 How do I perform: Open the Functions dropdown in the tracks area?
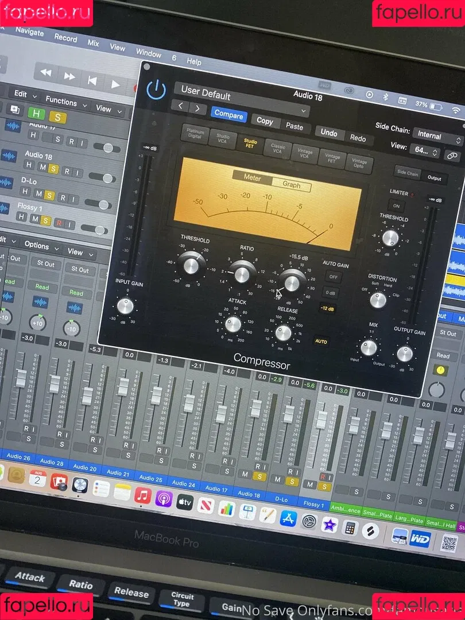(x=65, y=102)
